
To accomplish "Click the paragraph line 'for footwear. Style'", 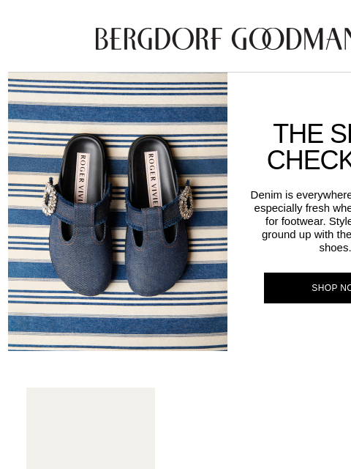I will [x=308, y=221].
